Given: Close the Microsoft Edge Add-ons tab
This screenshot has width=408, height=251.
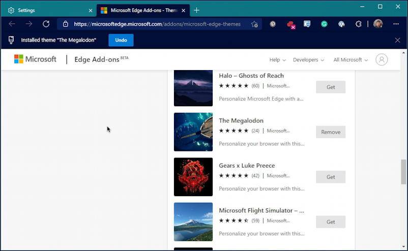Looking at the screenshot, I should click(x=184, y=10).
